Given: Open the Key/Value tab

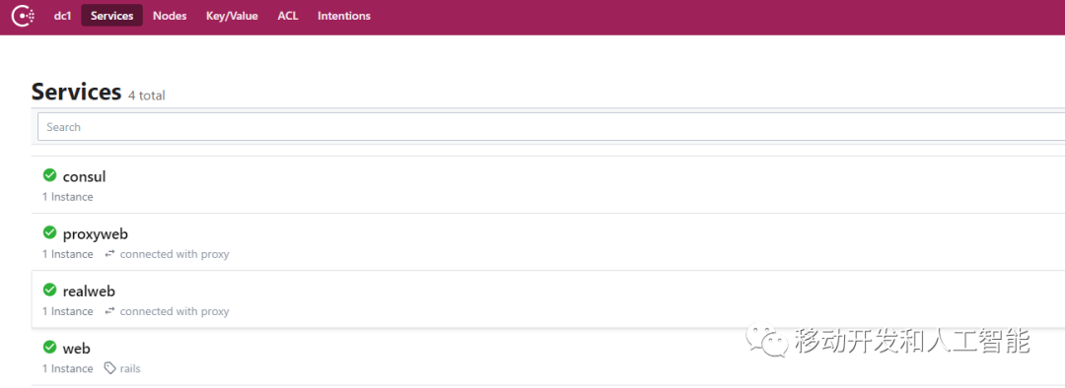Looking at the screenshot, I should click(x=232, y=16).
